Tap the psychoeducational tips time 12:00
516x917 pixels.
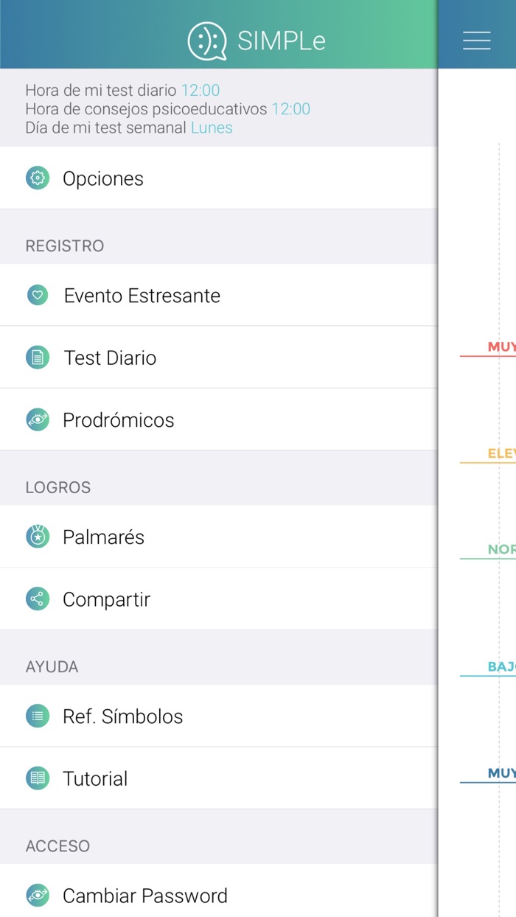[x=291, y=109]
